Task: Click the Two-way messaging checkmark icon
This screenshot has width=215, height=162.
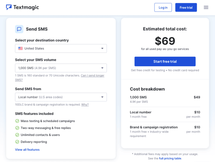Action: 17,128
